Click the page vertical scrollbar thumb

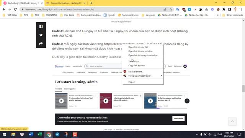click(243, 89)
